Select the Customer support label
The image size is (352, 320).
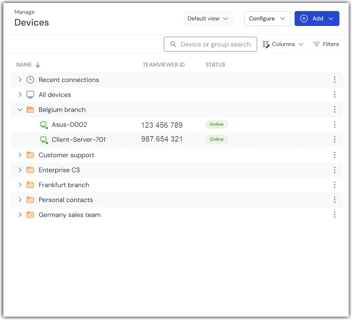66,155
